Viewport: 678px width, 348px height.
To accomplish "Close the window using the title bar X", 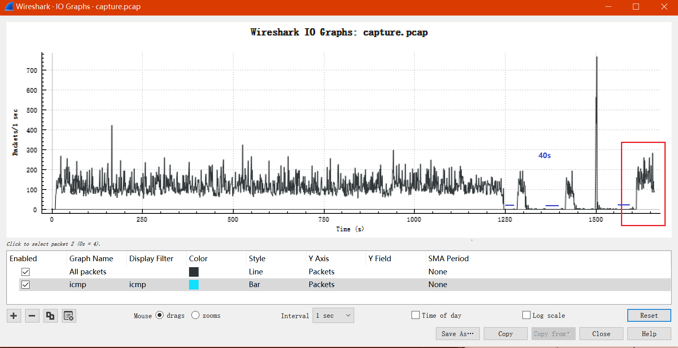I will tap(664, 7).
